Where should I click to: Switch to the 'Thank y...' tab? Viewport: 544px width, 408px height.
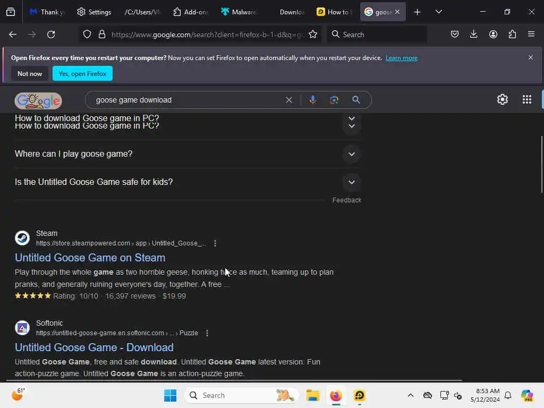click(x=47, y=12)
